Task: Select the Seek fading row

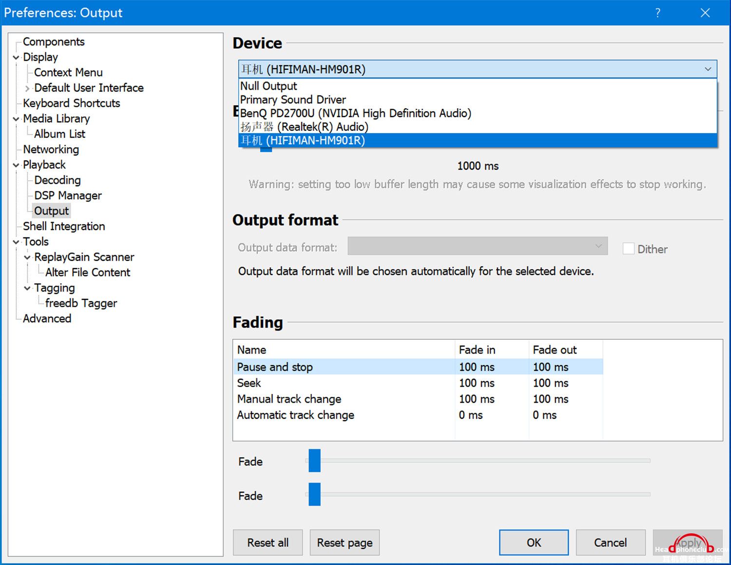Action: click(x=418, y=383)
